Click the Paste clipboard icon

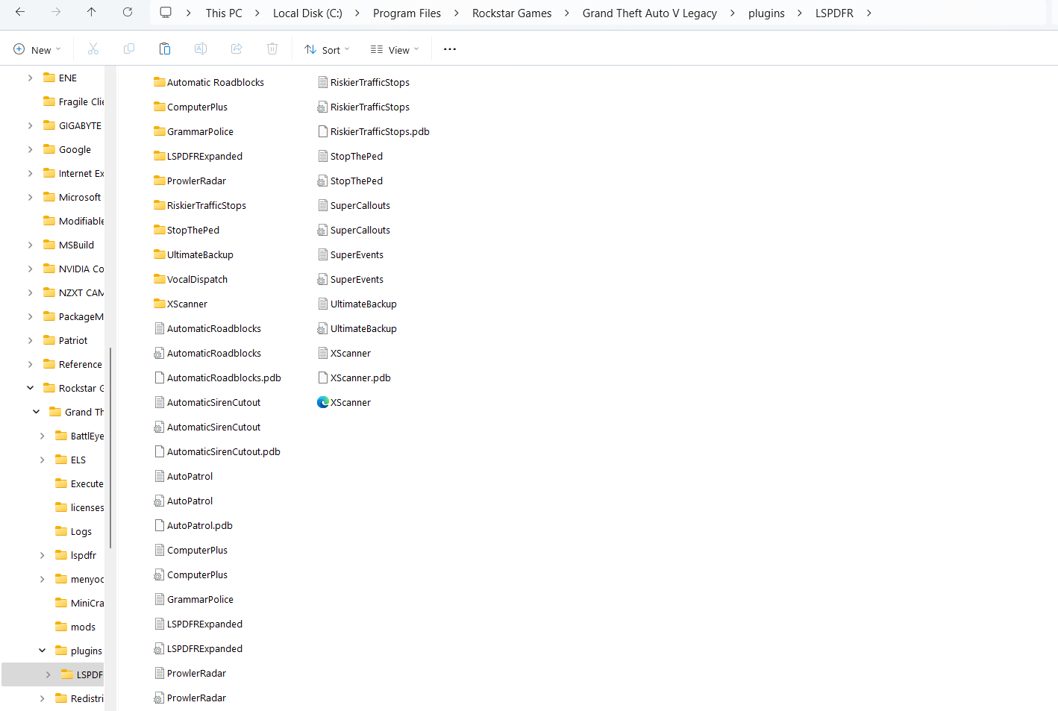[165, 49]
